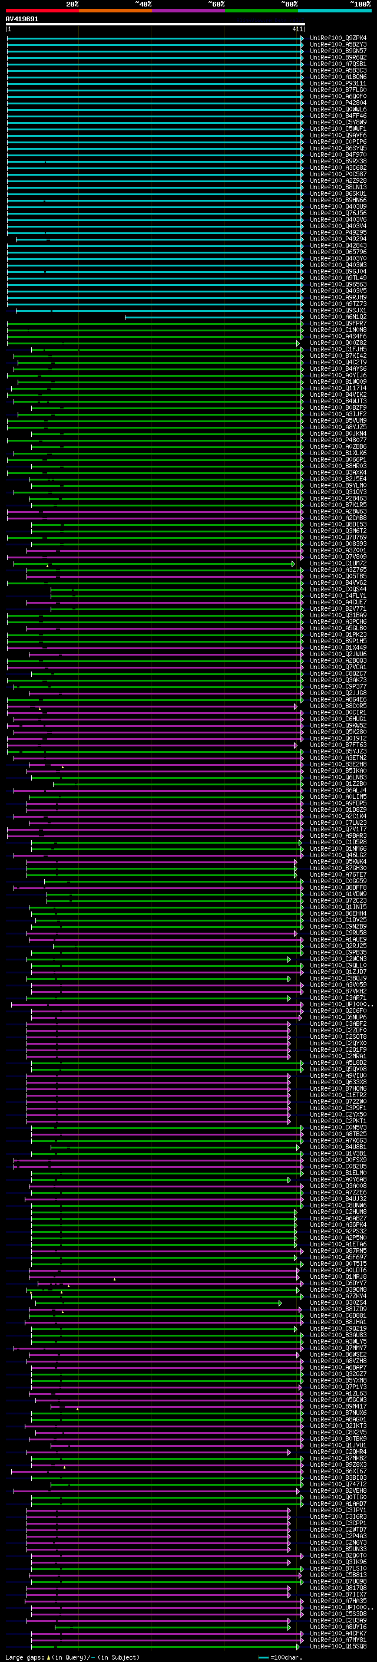The image size is (377, 1662).
Task: Click the UniRef100_Q403U9 label
Action: click(x=338, y=206)
